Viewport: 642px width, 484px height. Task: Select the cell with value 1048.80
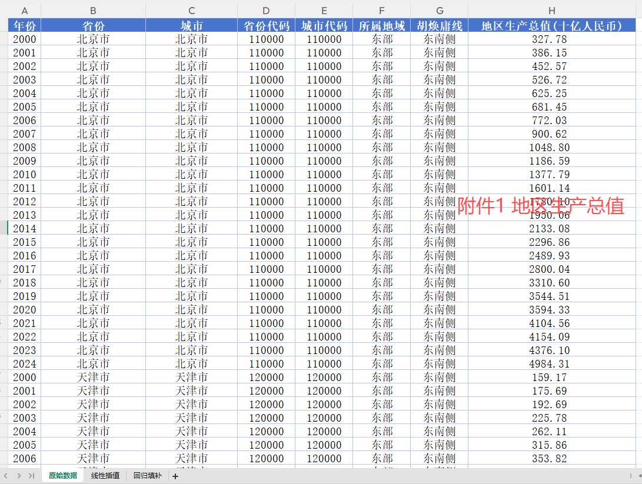click(x=552, y=147)
